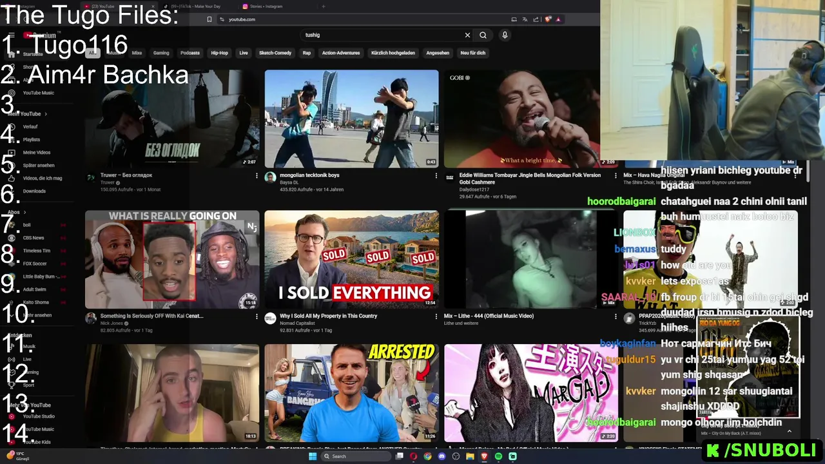The height and width of the screenshot is (464, 825).
Task: Click the YouTube search magnifier button
Action: coord(483,35)
